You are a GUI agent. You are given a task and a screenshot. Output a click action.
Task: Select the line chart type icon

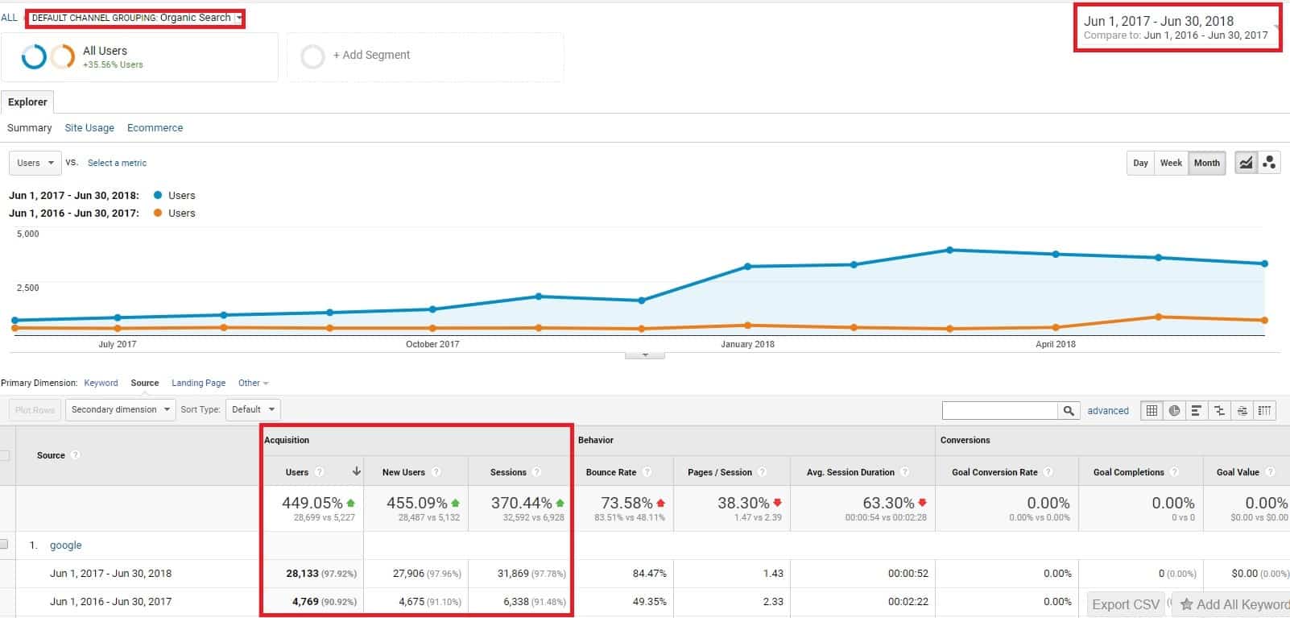[x=1246, y=163]
